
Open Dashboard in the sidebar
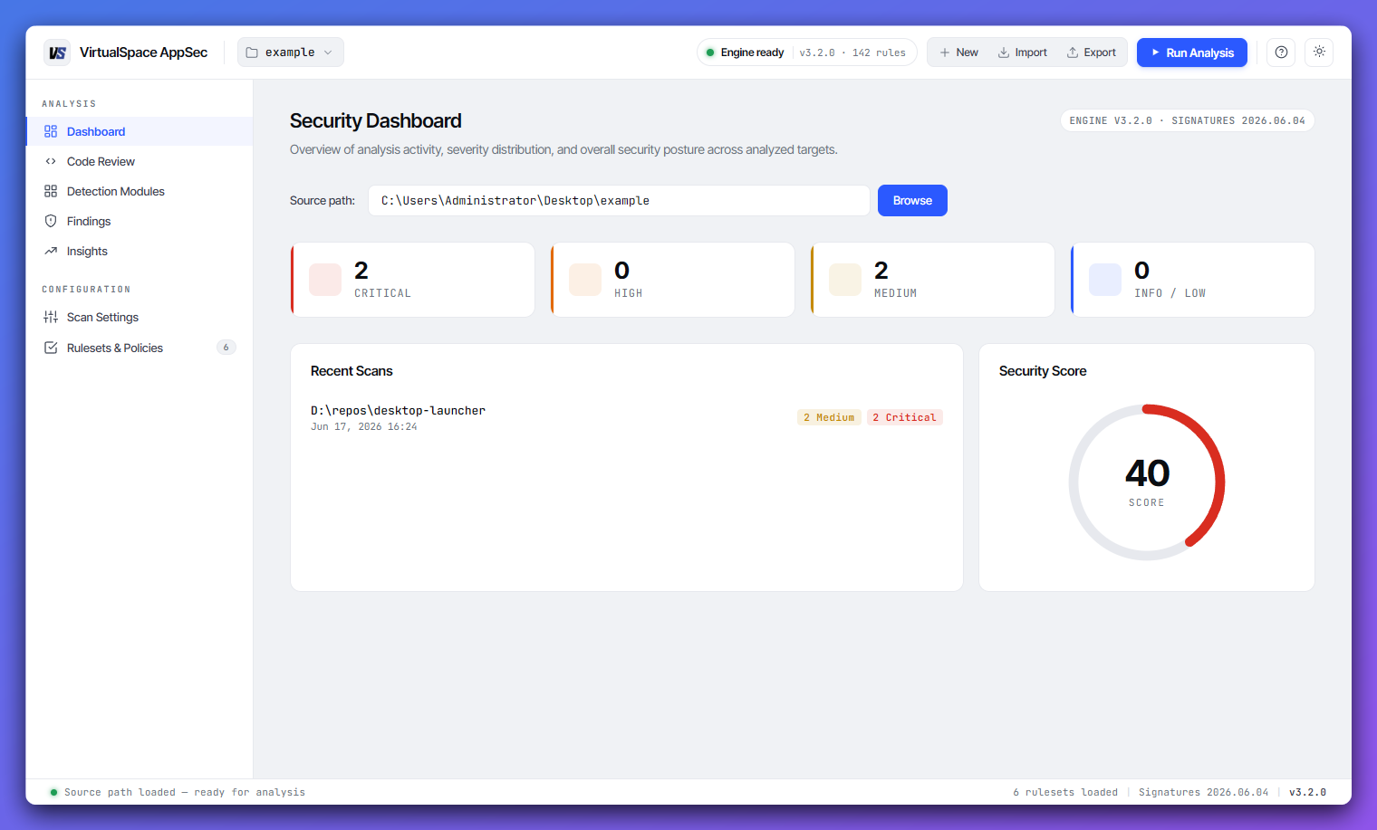click(140, 131)
